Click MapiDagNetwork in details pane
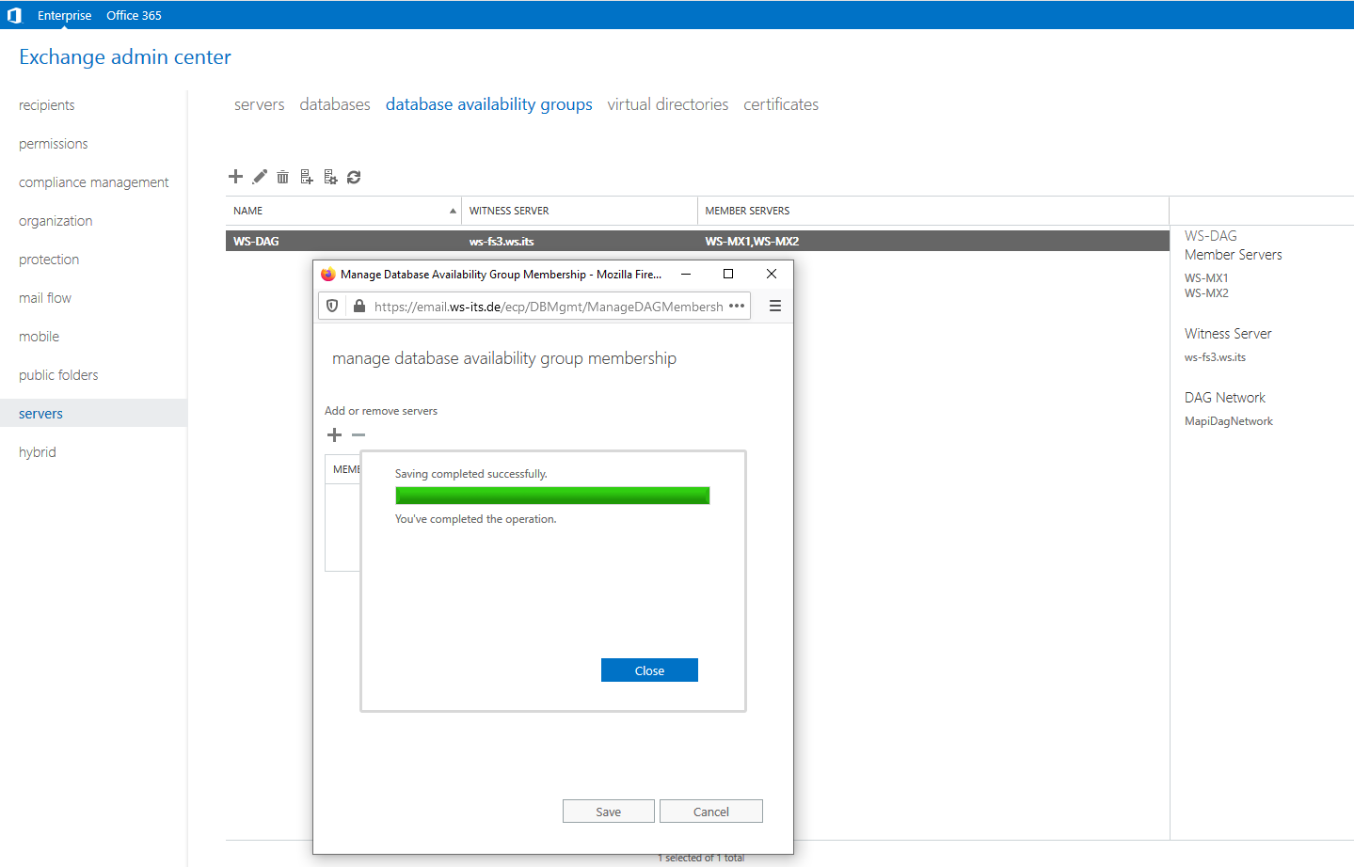The height and width of the screenshot is (867, 1354). click(x=1229, y=421)
